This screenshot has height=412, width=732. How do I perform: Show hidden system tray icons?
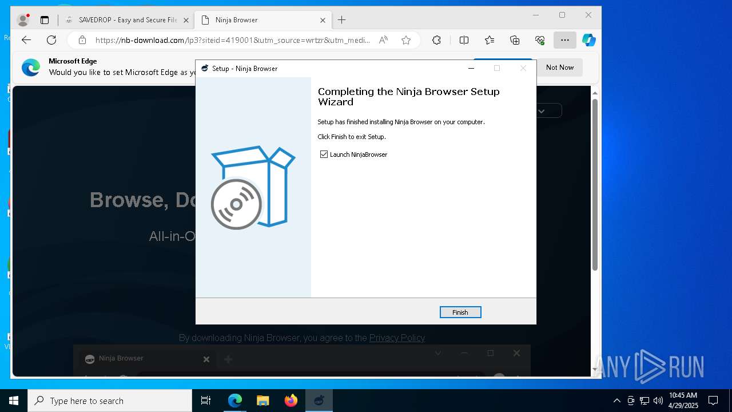tap(616, 401)
